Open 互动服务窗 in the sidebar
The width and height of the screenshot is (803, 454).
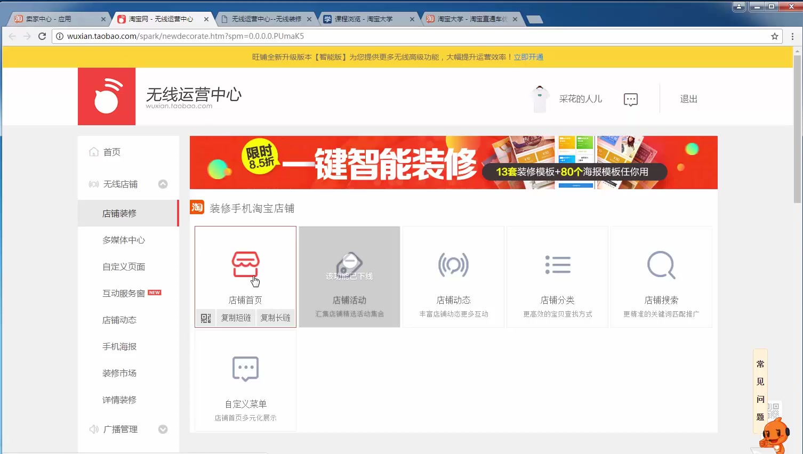(124, 293)
